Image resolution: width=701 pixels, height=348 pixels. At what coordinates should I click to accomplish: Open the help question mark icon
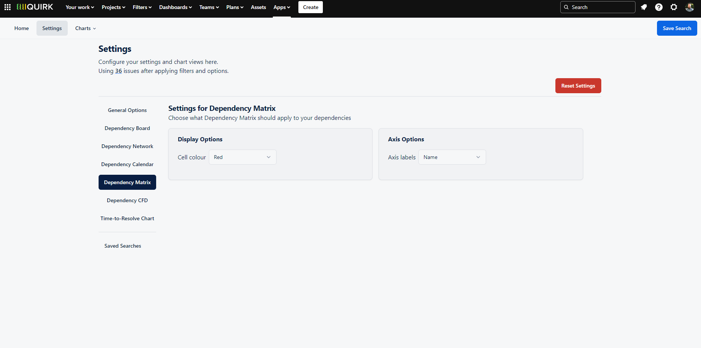click(659, 7)
